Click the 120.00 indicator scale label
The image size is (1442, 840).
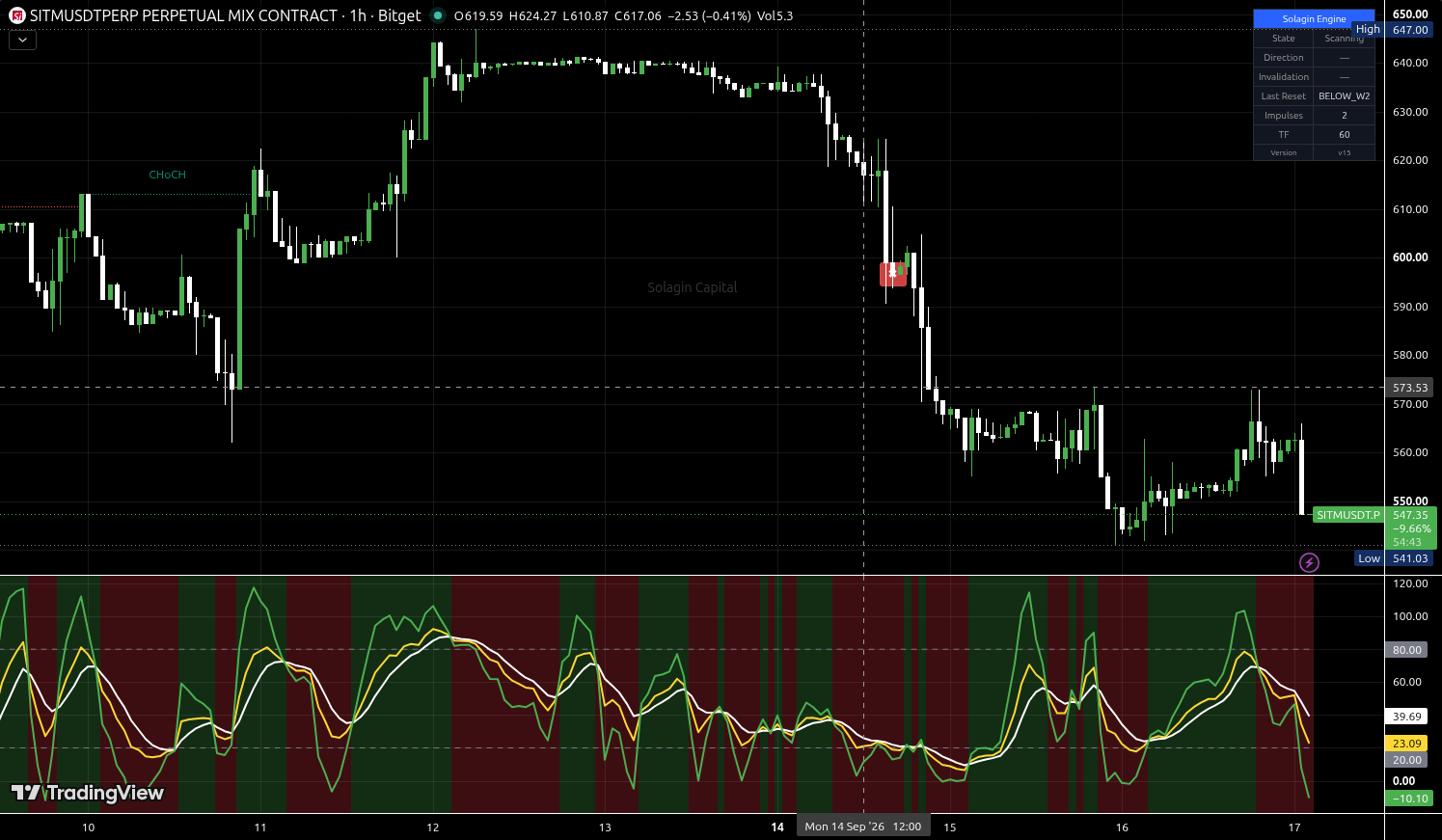pyautogui.click(x=1410, y=583)
